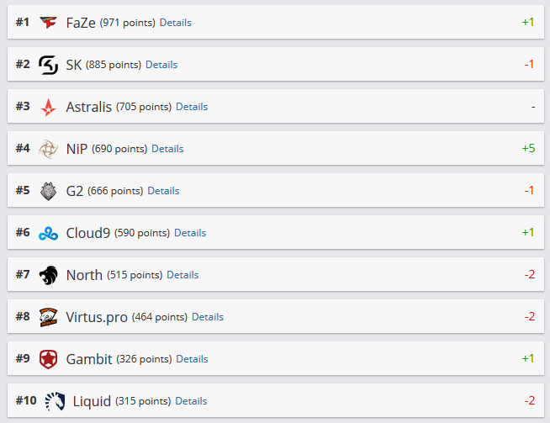Image resolution: width=550 pixels, height=423 pixels.
Task: Click the FaZe team logo icon
Action: coord(48,23)
